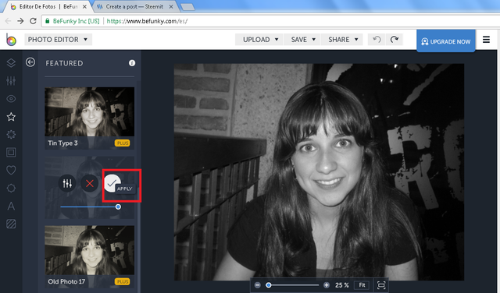500x293 pixels.
Task: Go back in browser history
Action: click(8, 21)
